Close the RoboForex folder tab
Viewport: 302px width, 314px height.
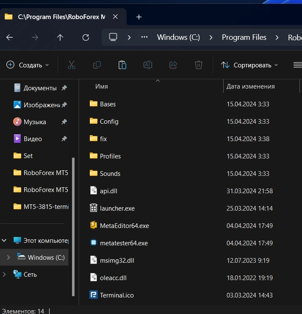pyautogui.click(x=115, y=17)
